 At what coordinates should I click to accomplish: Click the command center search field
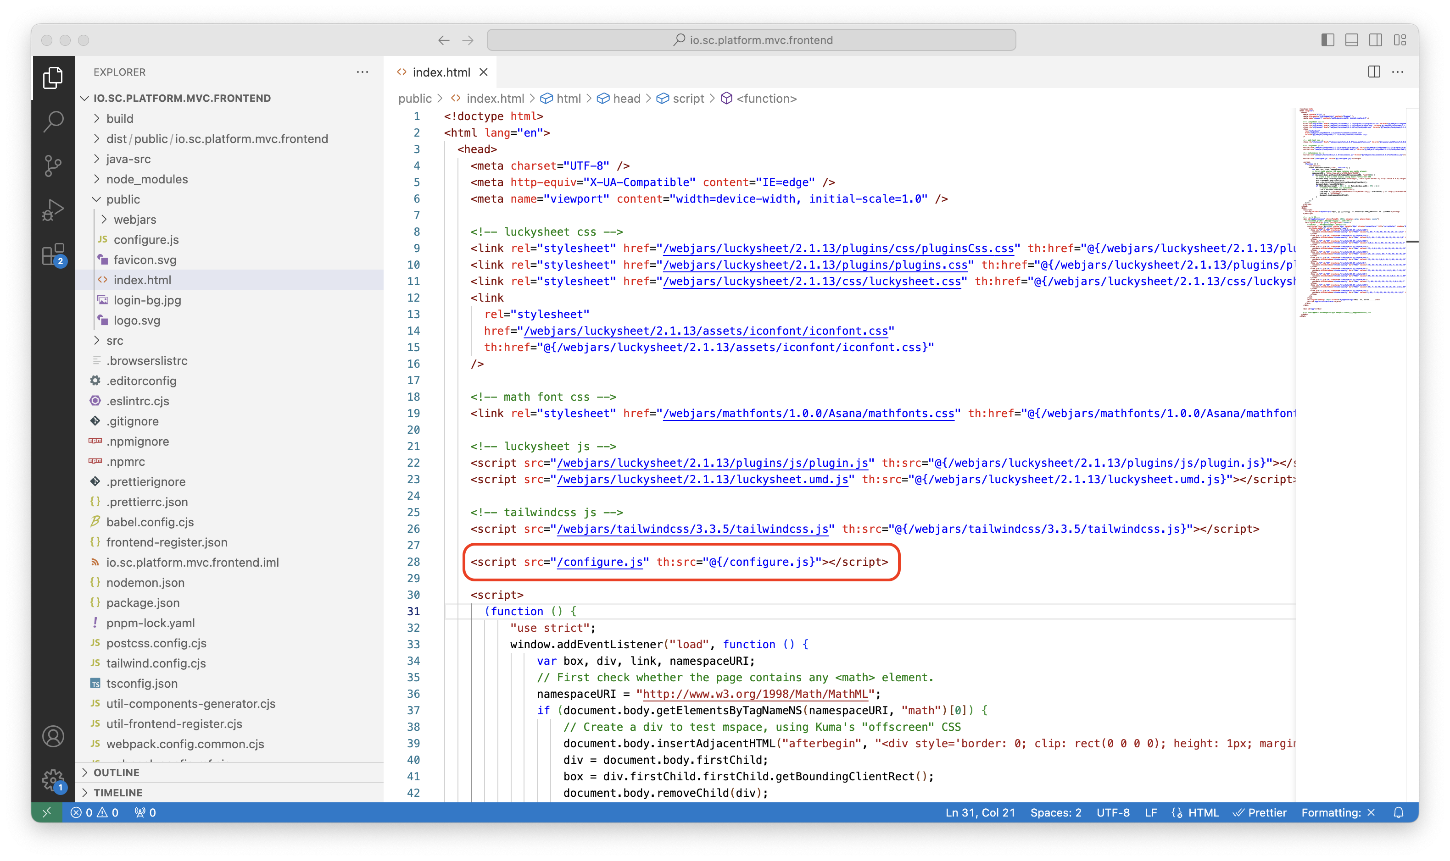coord(751,40)
